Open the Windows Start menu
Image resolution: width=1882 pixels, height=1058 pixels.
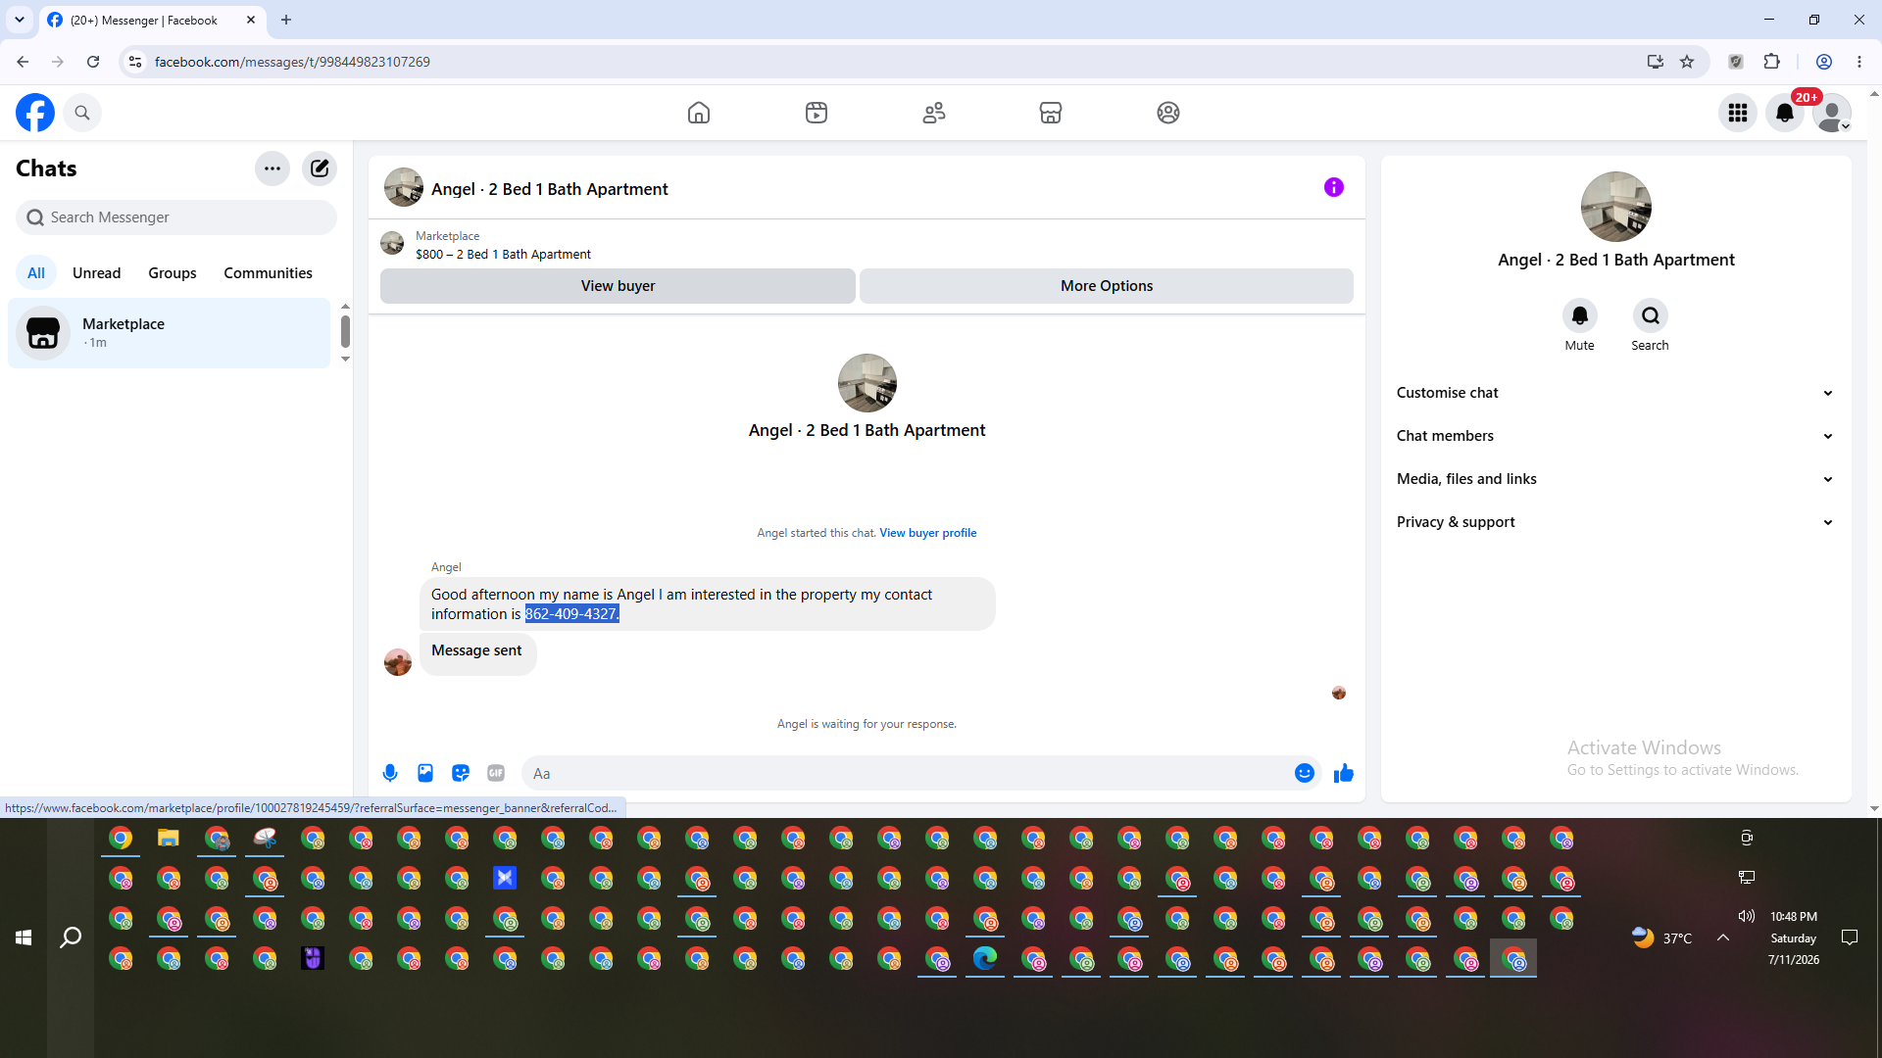coord(24,938)
